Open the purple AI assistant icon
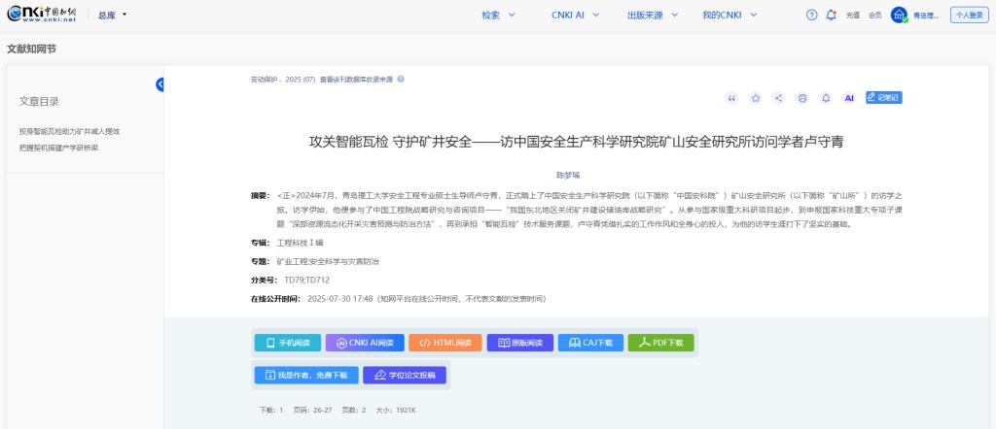 tap(848, 98)
